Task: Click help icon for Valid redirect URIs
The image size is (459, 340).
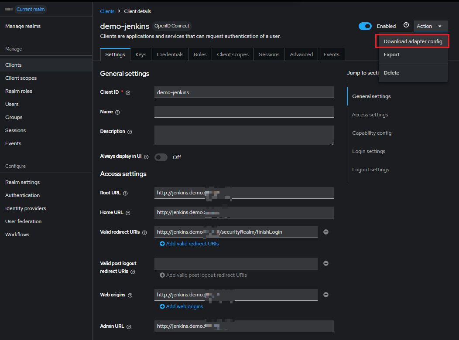Action: coord(144,232)
